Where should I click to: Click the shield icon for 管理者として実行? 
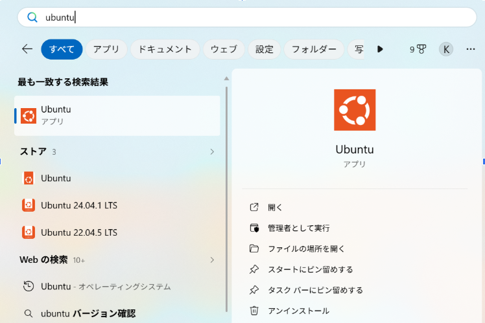[254, 228]
